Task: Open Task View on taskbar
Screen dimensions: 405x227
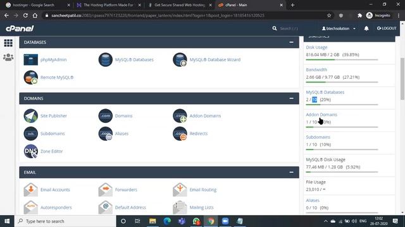Action: pyautogui.click(x=137, y=221)
